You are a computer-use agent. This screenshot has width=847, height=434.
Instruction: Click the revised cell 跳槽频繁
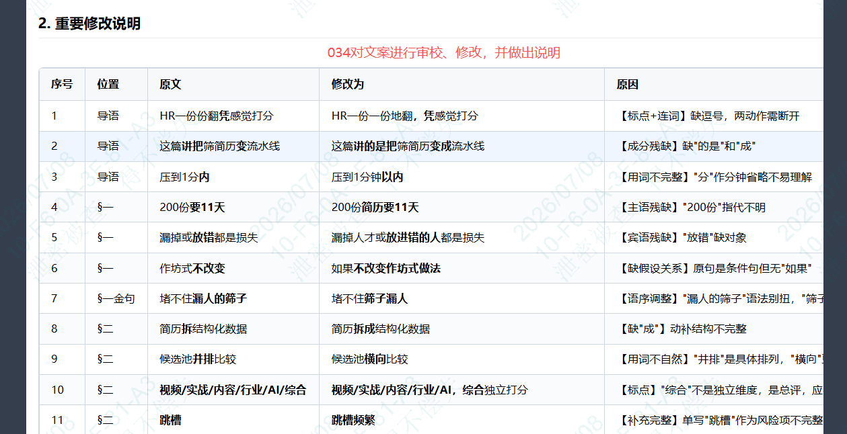coord(353,420)
